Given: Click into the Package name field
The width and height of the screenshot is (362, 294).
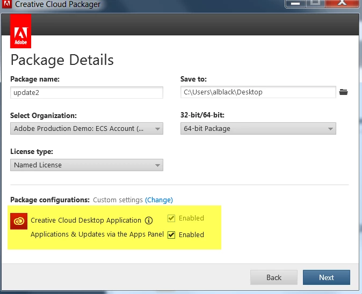Looking at the screenshot, I should (86, 92).
